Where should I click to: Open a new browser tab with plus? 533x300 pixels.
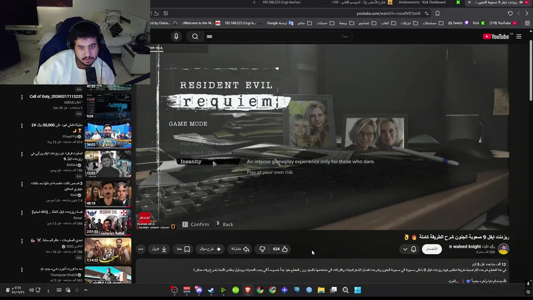254,2
